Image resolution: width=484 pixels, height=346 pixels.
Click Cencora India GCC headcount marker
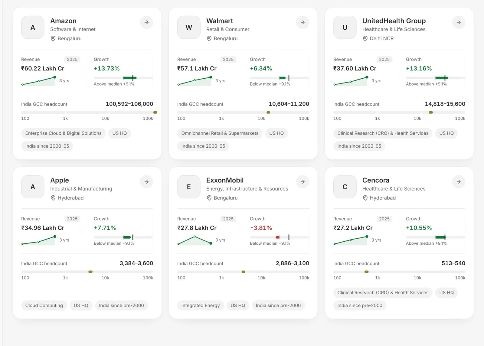click(x=367, y=272)
